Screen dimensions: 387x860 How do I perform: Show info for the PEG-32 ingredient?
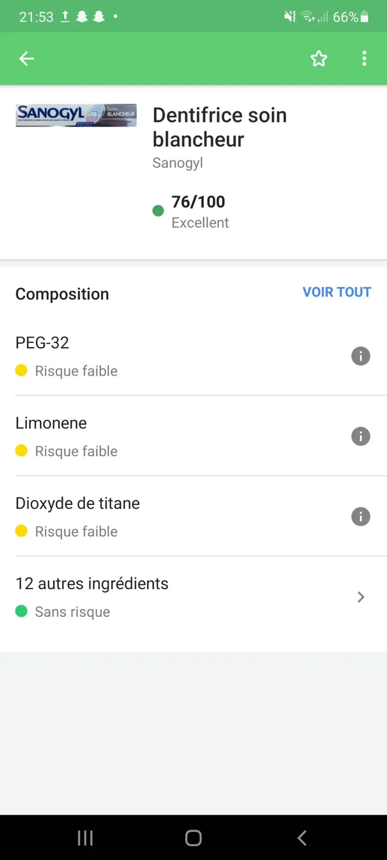(x=361, y=356)
